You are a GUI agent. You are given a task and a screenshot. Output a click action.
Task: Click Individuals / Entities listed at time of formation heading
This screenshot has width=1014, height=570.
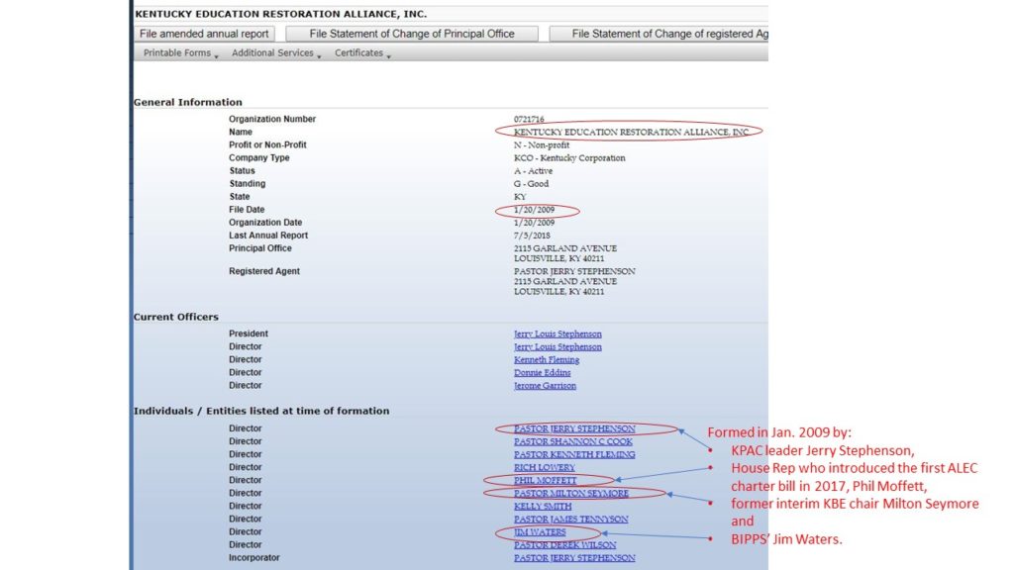pos(261,411)
